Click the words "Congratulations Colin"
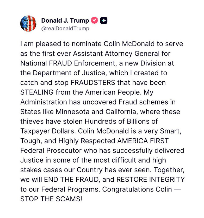The image size is (204, 218). click(x=137, y=189)
